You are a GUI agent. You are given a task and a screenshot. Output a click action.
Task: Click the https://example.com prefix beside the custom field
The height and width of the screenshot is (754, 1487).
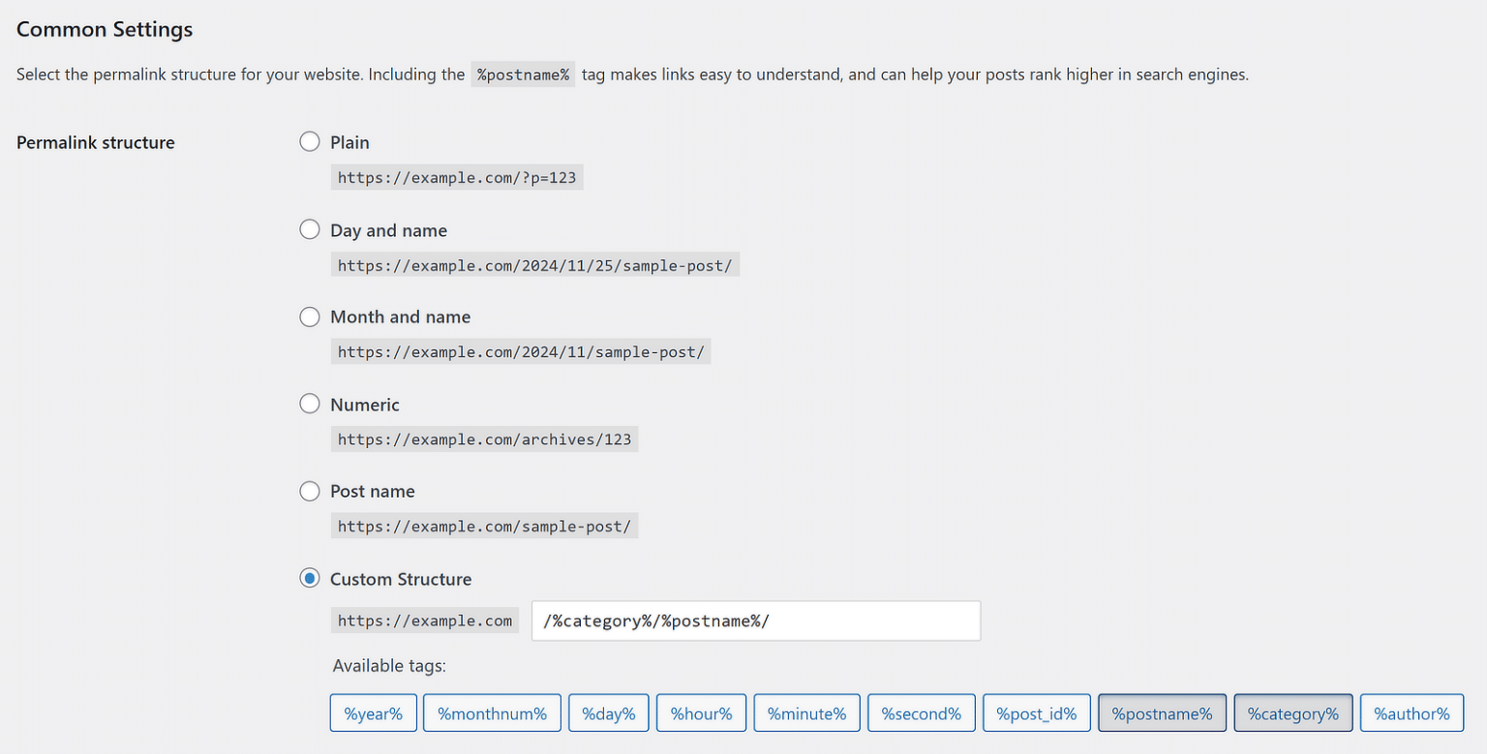425,620
